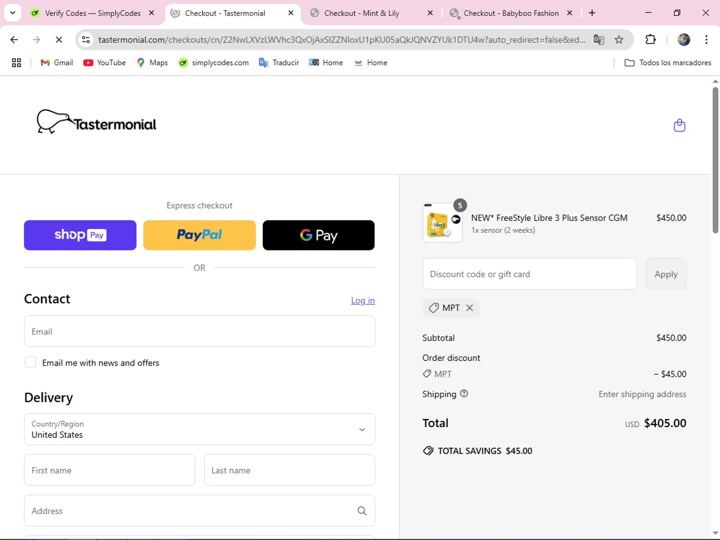Click 'NEW* FreeStyle Libre 3 Plus Sensor CGM' title

549,217
